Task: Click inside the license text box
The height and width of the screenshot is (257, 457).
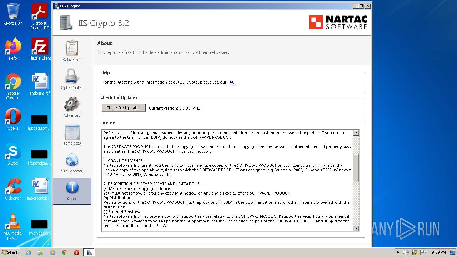Action: [x=227, y=181]
